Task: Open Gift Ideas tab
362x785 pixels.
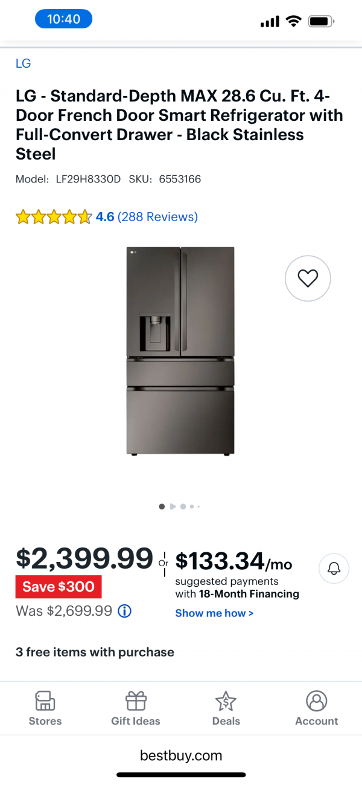Action: coord(136,708)
